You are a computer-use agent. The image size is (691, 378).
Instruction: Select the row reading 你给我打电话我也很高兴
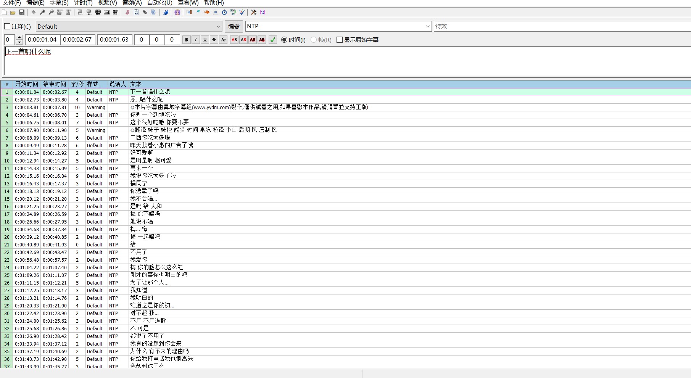pyautogui.click(x=346, y=359)
